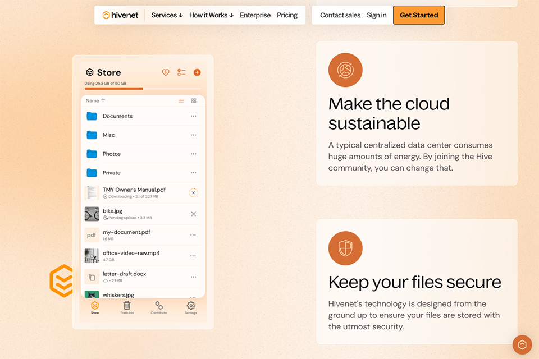This screenshot has width=539, height=359.
Task: Click the letter-draft.docx file icon
Action: pos(92,277)
